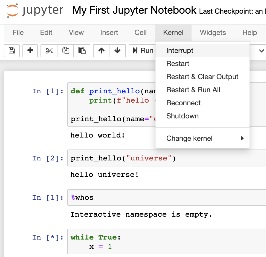Open the Edit menu
Viewport: 266px width, 257px height.
(46, 32)
